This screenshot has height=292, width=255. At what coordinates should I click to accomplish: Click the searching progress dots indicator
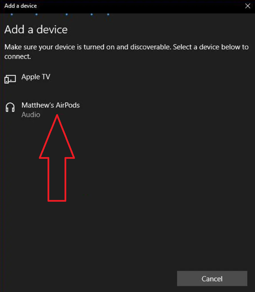tap(60, 14)
